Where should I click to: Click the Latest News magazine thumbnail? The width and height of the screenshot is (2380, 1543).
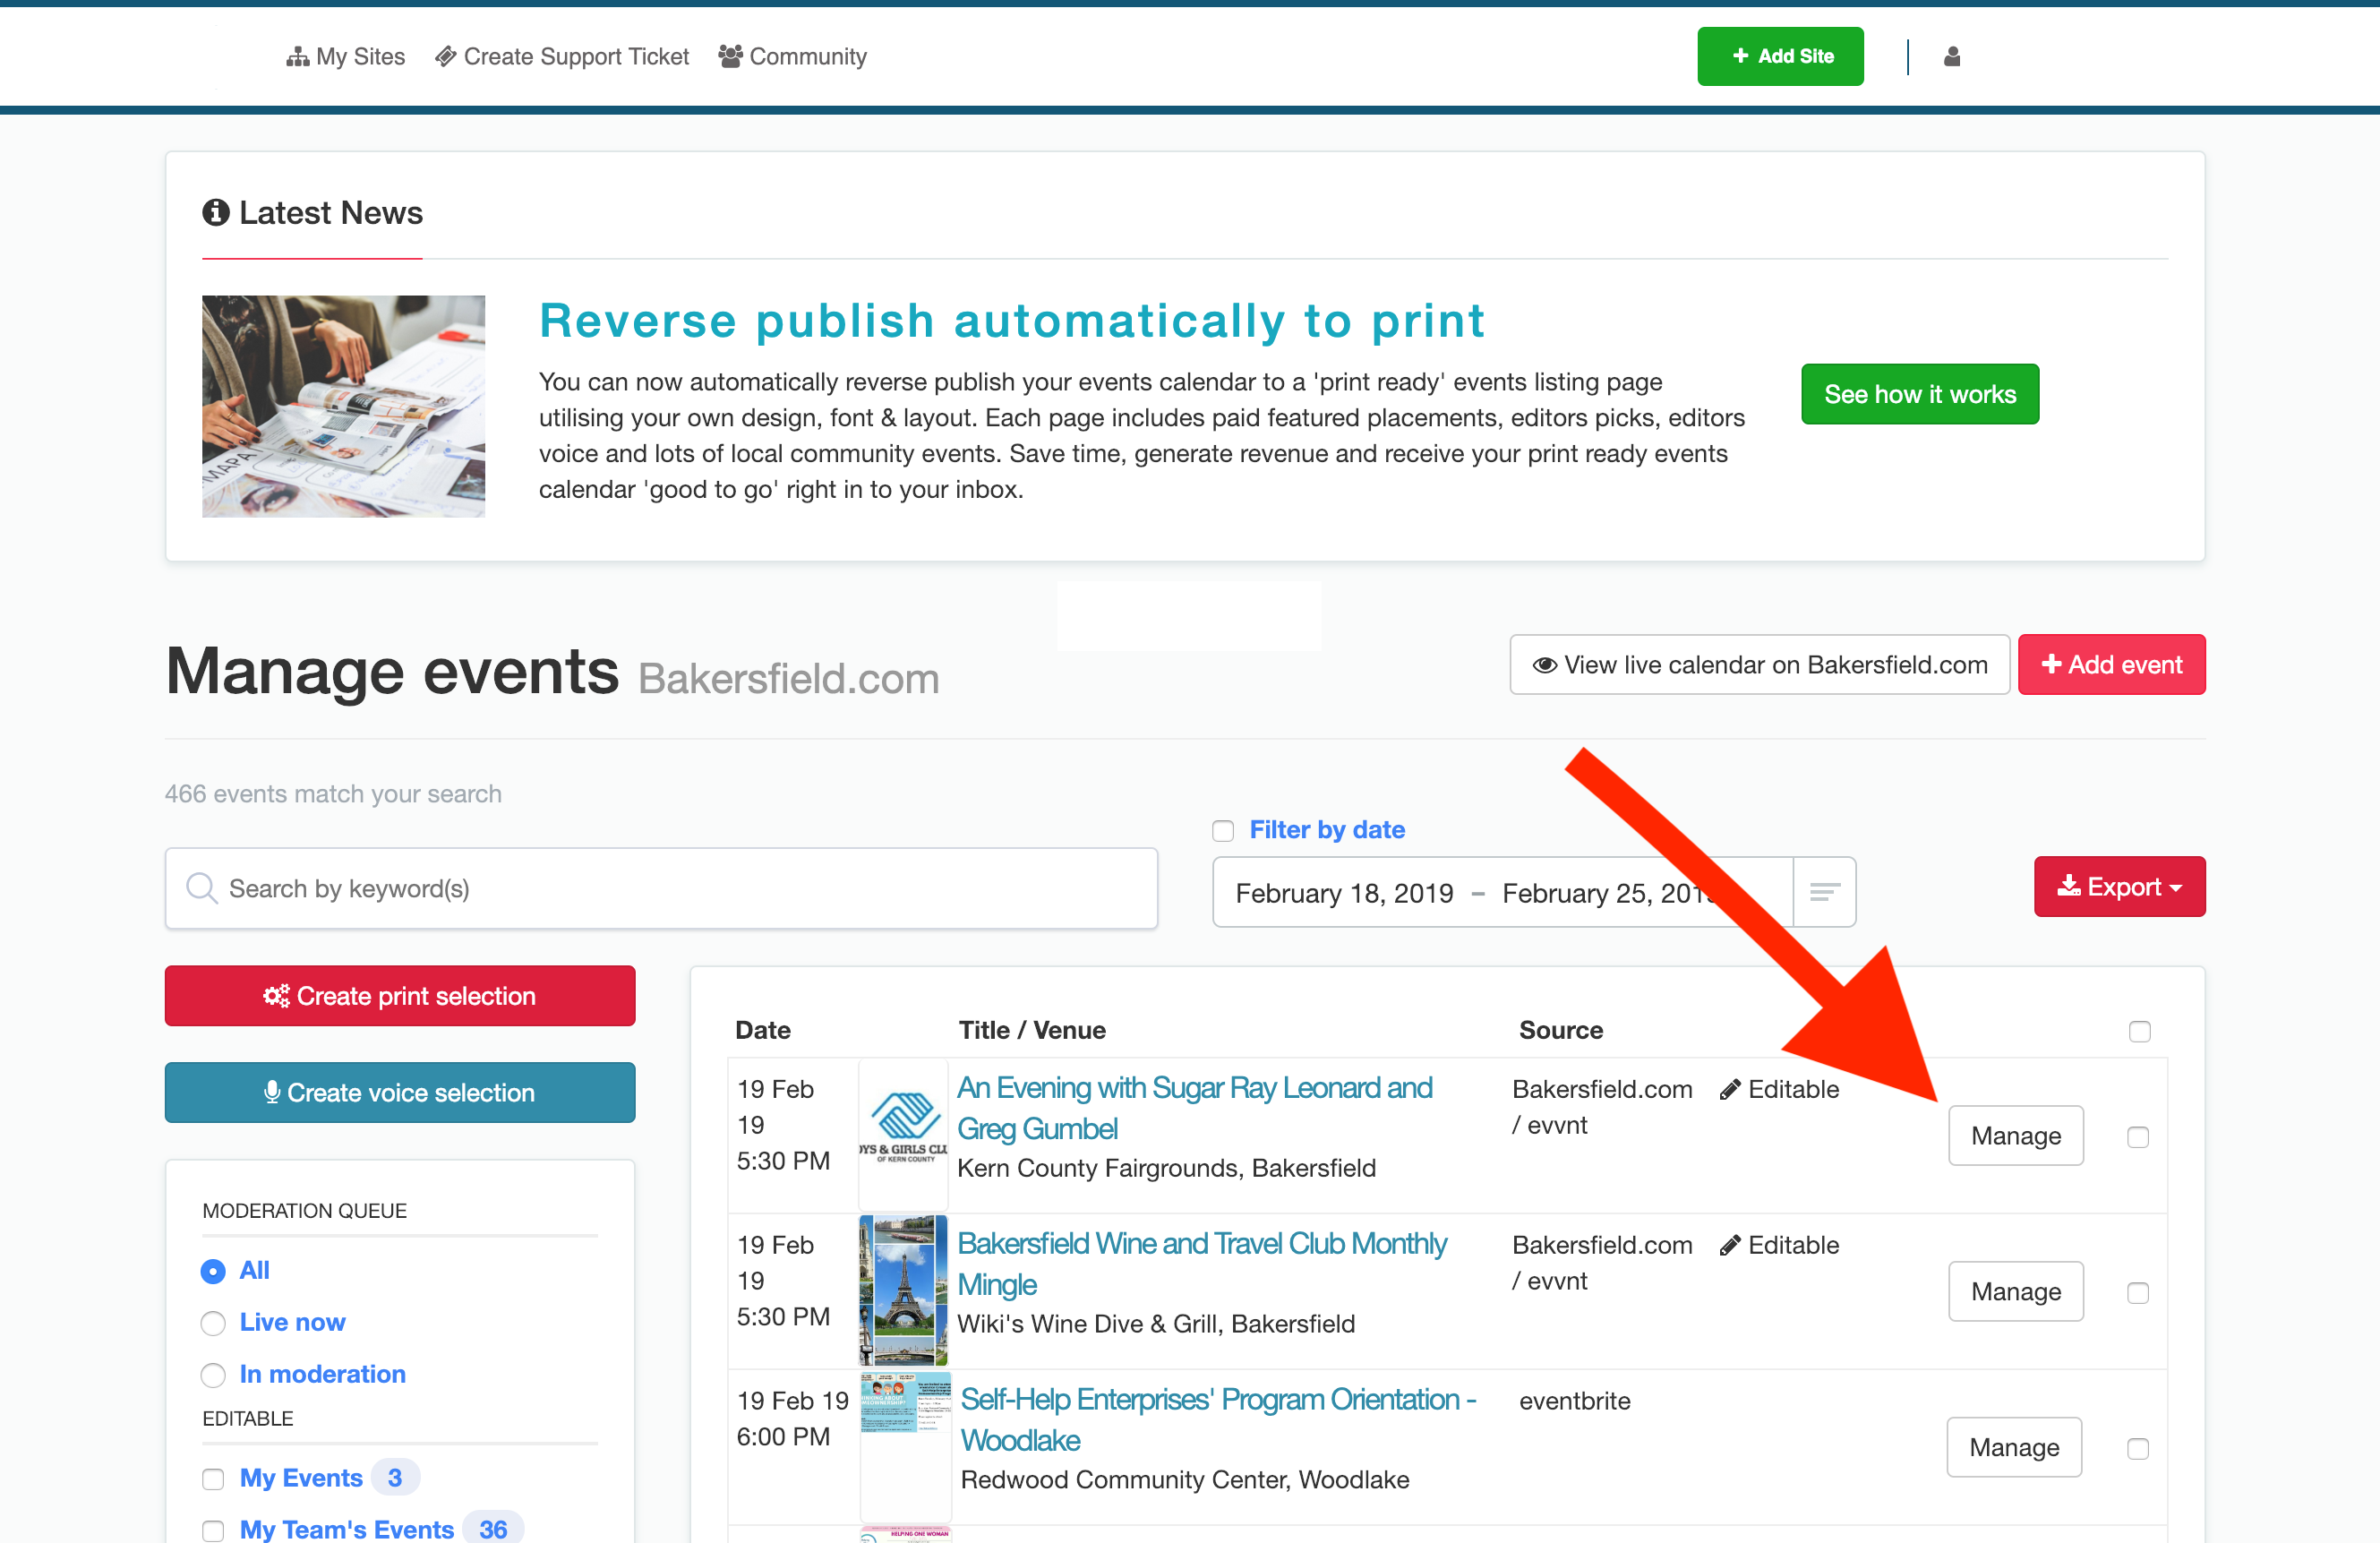point(343,406)
